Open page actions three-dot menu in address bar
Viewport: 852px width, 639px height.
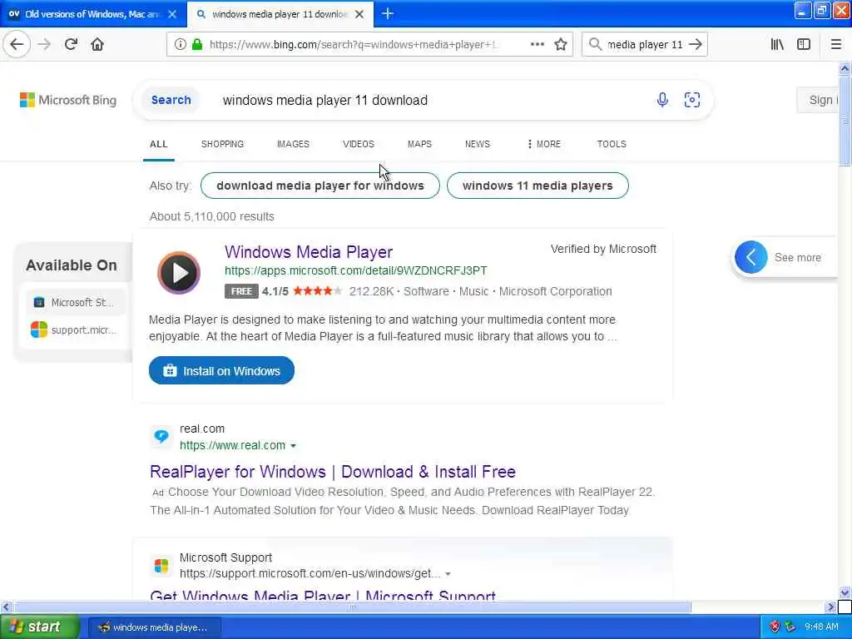pos(537,45)
